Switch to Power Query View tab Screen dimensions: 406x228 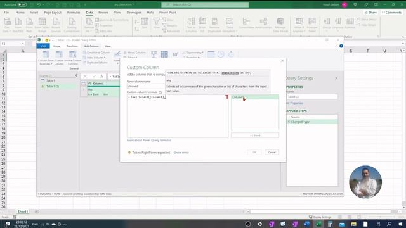(108, 46)
